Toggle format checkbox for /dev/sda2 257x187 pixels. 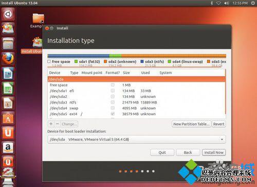tap(113, 96)
